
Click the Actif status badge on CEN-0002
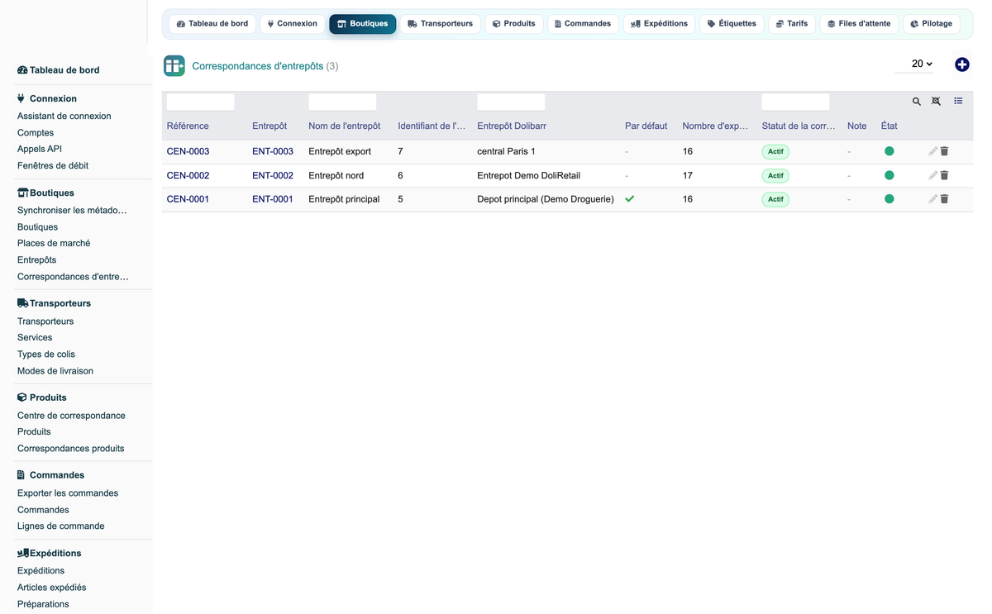click(x=775, y=175)
